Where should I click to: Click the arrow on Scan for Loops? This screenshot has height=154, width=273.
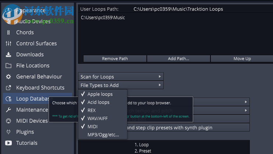pos(160,77)
